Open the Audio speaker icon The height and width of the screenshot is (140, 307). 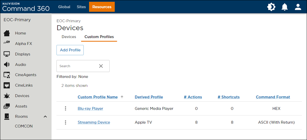coord(7,64)
